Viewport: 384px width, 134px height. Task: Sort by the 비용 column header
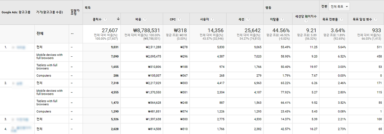click(x=138, y=19)
